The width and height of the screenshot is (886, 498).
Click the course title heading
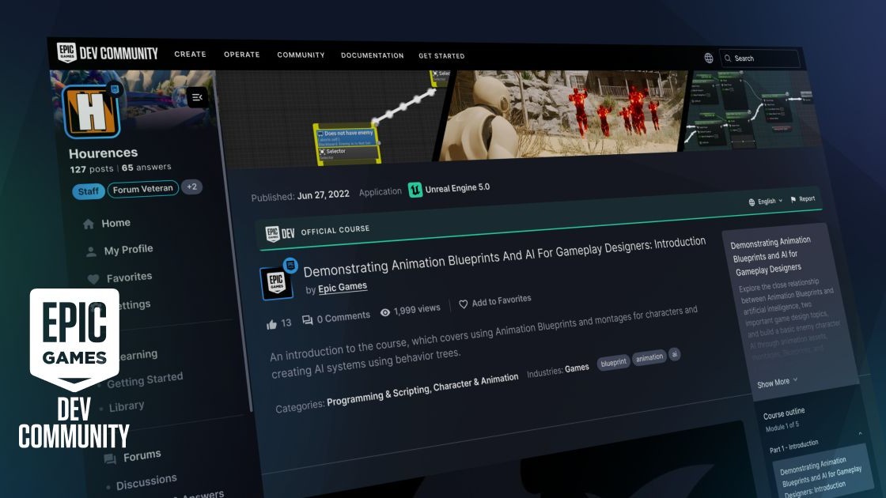tap(504, 257)
